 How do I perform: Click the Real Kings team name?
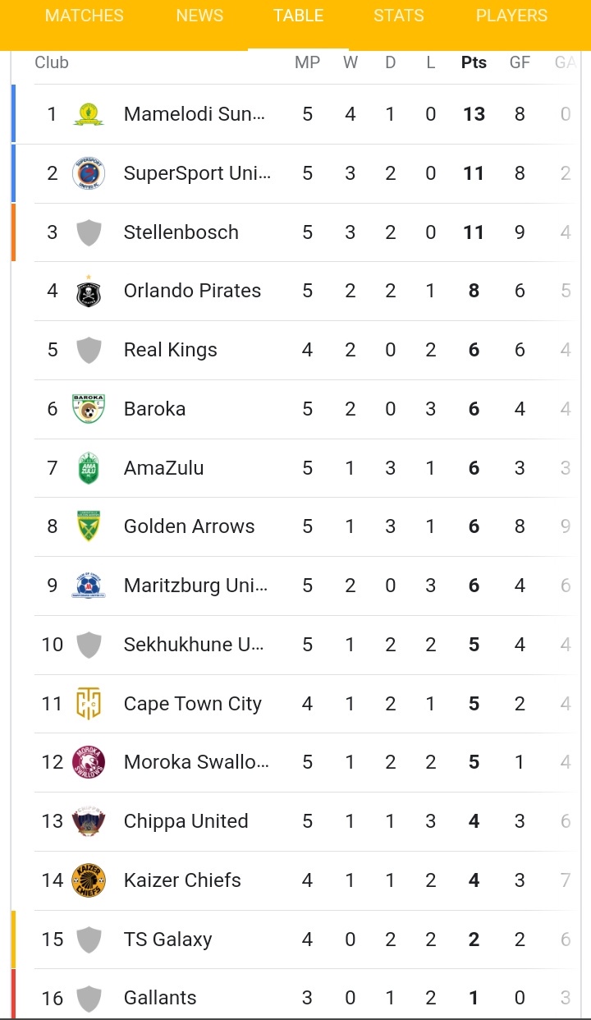tap(171, 350)
